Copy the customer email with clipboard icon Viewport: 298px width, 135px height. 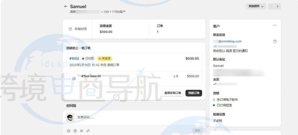pos(275,41)
